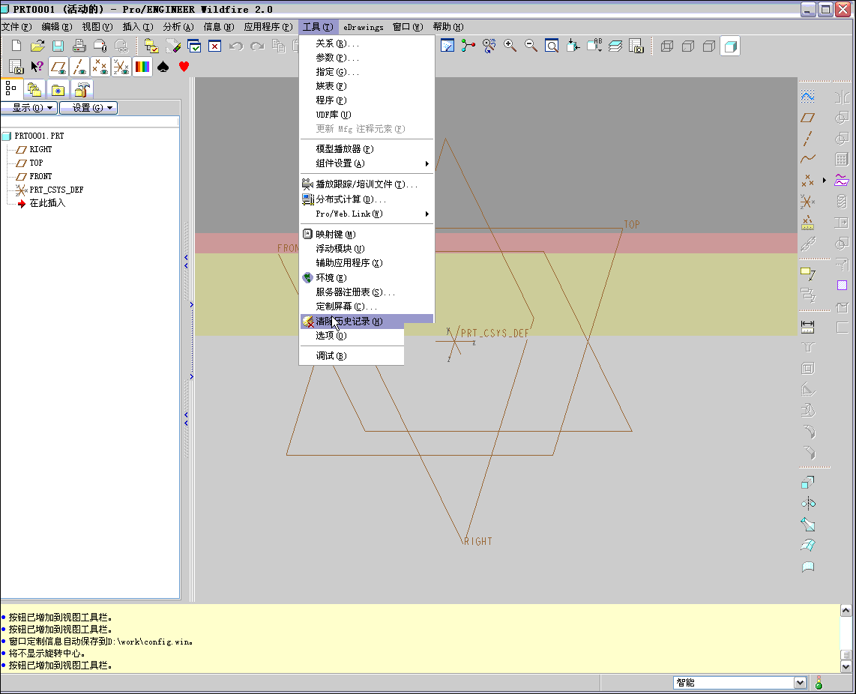856x694 pixels.
Task: Click the activate window icon with green check
Action: click(x=194, y=46)
